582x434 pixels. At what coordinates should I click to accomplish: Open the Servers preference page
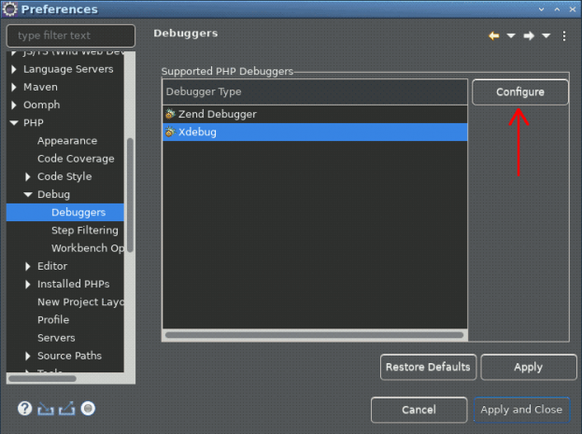click(56, 338)
